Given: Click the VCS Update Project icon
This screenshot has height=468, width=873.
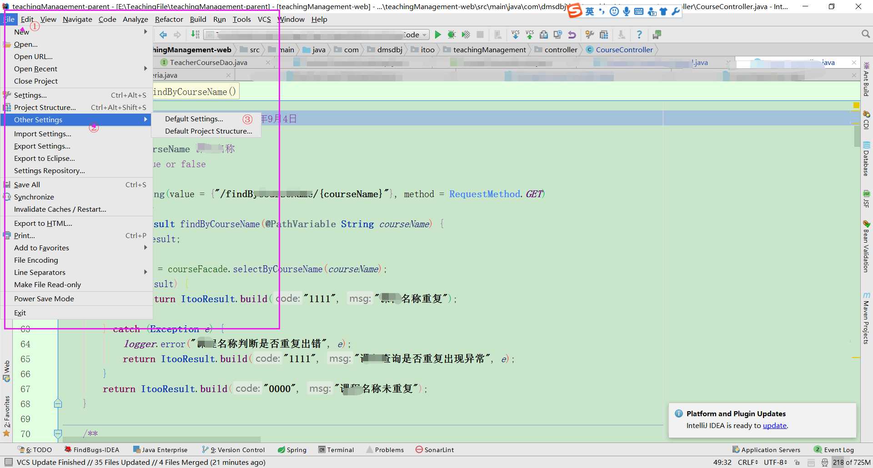Looking at the screenshot, I should [x=515, y=35].
